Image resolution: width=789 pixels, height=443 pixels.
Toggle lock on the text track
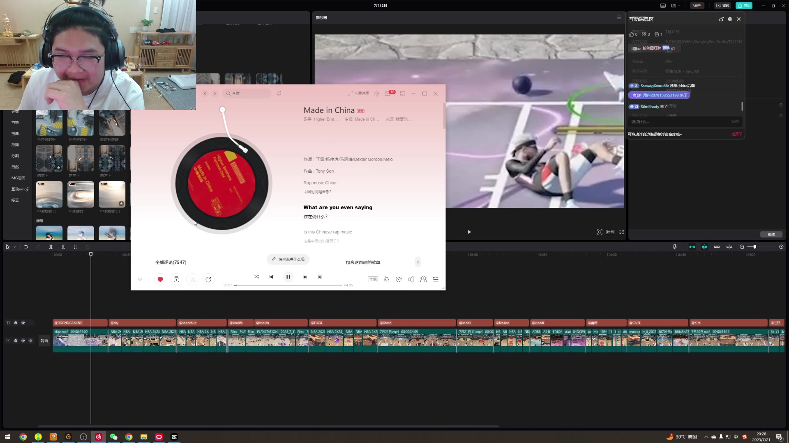tap(16, 323)
